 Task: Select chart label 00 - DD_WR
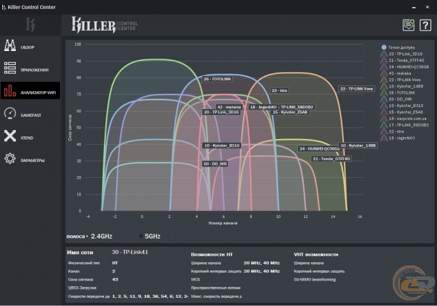(215, 164)
